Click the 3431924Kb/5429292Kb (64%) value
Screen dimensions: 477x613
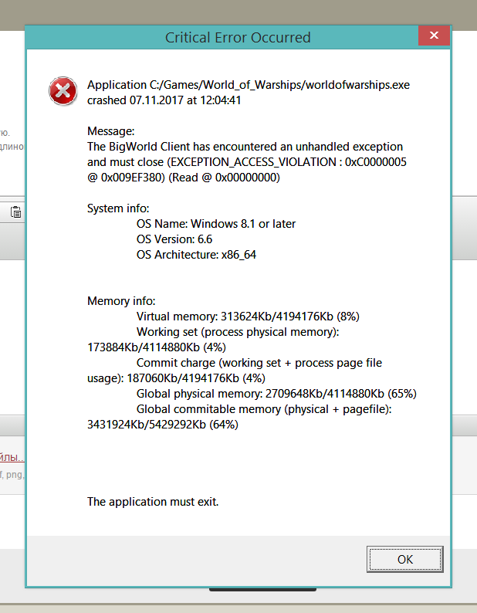tap(163, 425)
